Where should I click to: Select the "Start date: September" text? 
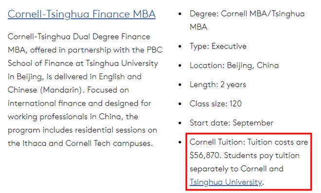[232, 123]
